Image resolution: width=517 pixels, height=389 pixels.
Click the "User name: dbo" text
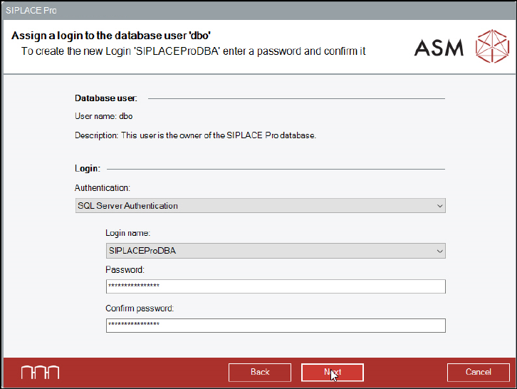104,115
